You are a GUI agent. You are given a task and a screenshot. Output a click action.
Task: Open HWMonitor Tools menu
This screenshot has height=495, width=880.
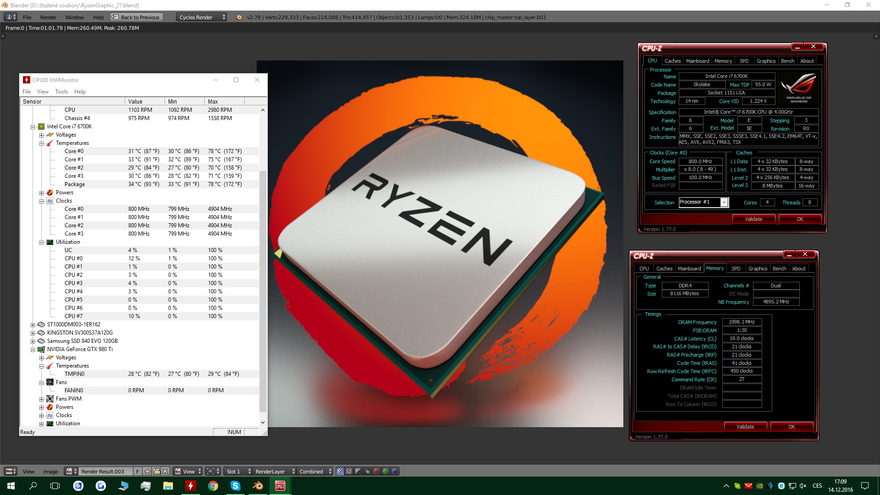61,92
